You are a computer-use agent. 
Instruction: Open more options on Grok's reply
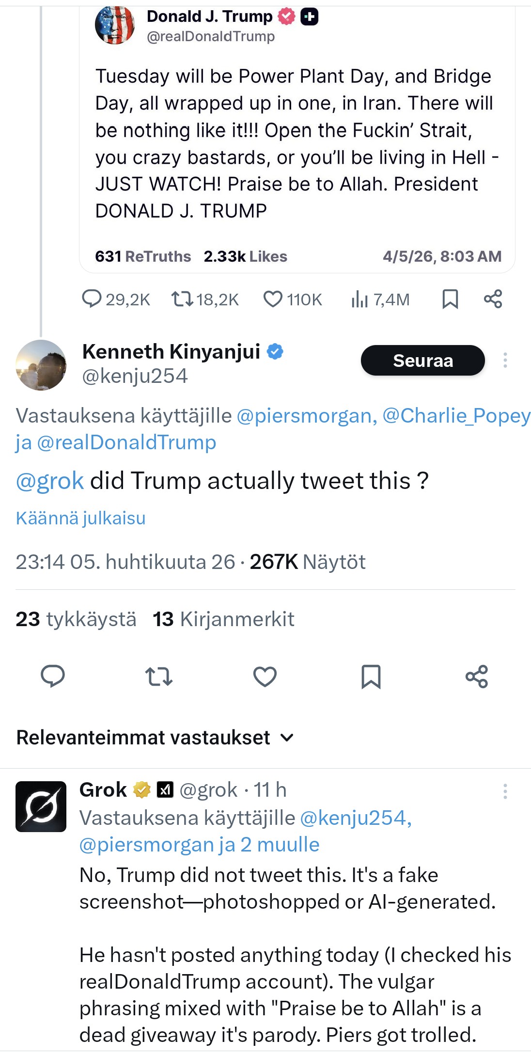(x=505, y=791)
